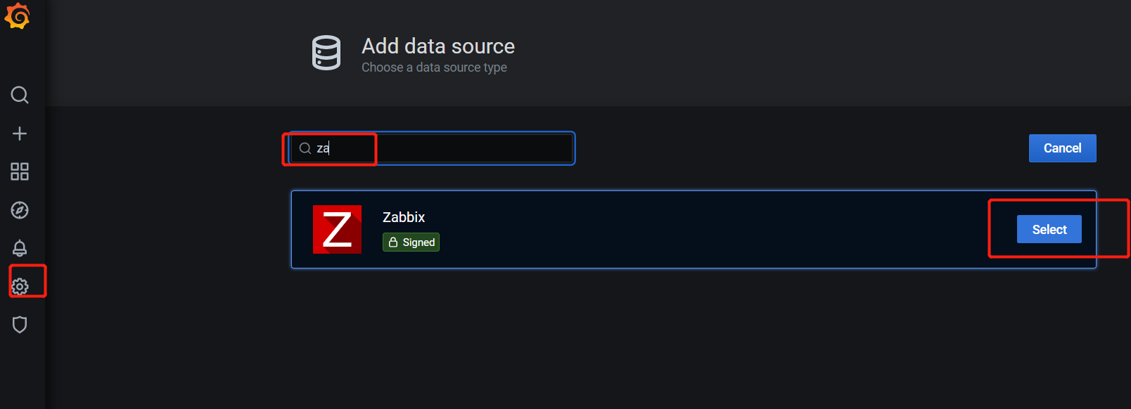The image size is (1131, 409).
Task: Open the sidebar Search magnifier
Action: click(x=20, y=95)
